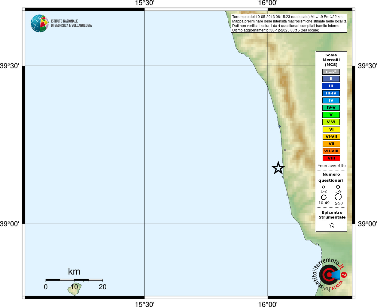Click the Mappa preliminare delle intensità line
Screen dimensions: 377x307
[289, 21]
